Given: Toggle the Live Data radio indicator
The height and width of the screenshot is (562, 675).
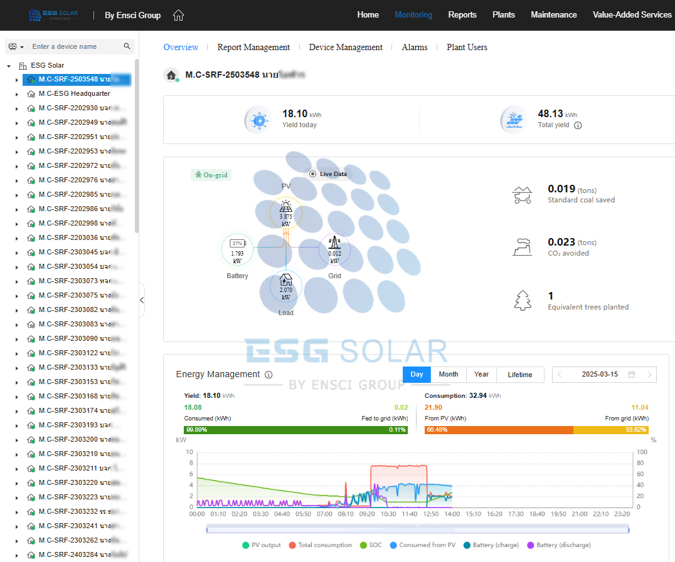Looking at the screenshot, I should tap(312, 174).
